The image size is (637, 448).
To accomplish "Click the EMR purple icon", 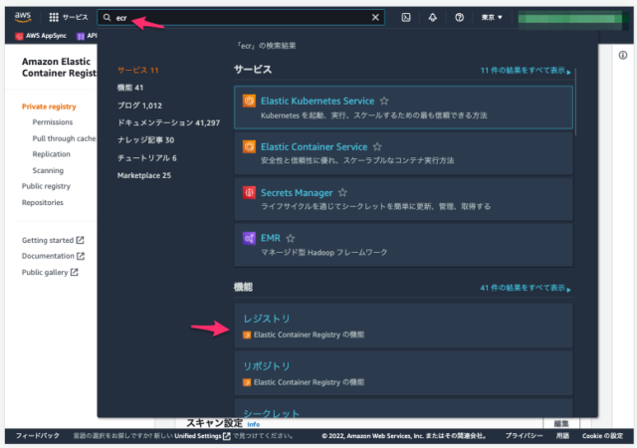I will (249, 238).
